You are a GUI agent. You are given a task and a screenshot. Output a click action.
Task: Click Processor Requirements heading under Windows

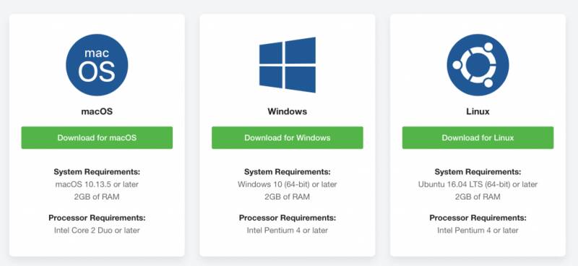coord(287,218)
